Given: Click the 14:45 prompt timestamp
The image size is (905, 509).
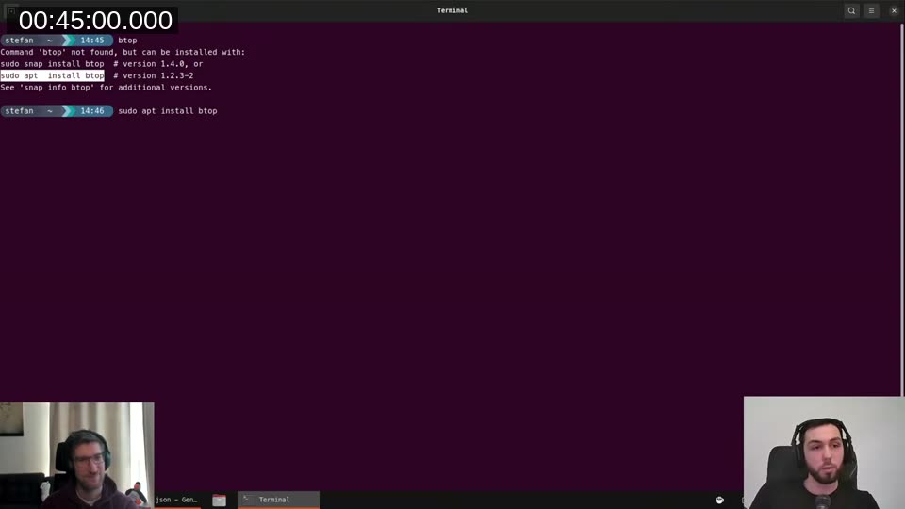Looking at the screenshot, I should pyautogui.click(x=92, y=41).
